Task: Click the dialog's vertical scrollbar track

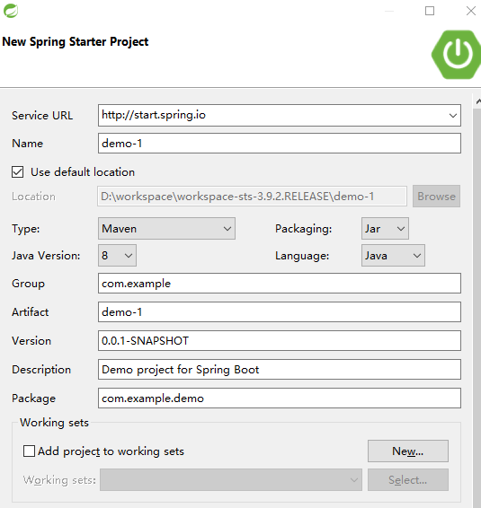Action: point(477,308)
